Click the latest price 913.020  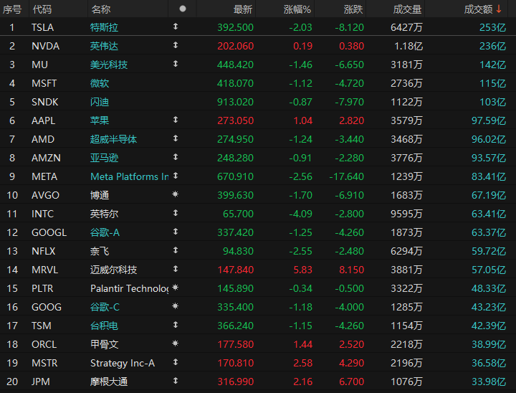(x=235, y=102)
